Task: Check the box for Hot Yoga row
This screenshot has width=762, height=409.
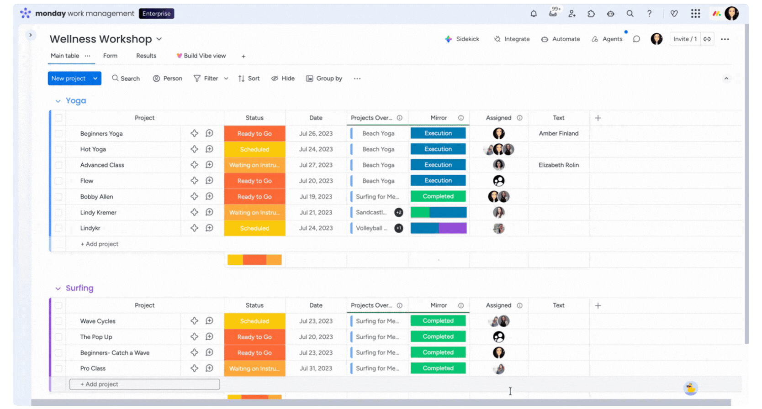Action: (x=58, y=149)
